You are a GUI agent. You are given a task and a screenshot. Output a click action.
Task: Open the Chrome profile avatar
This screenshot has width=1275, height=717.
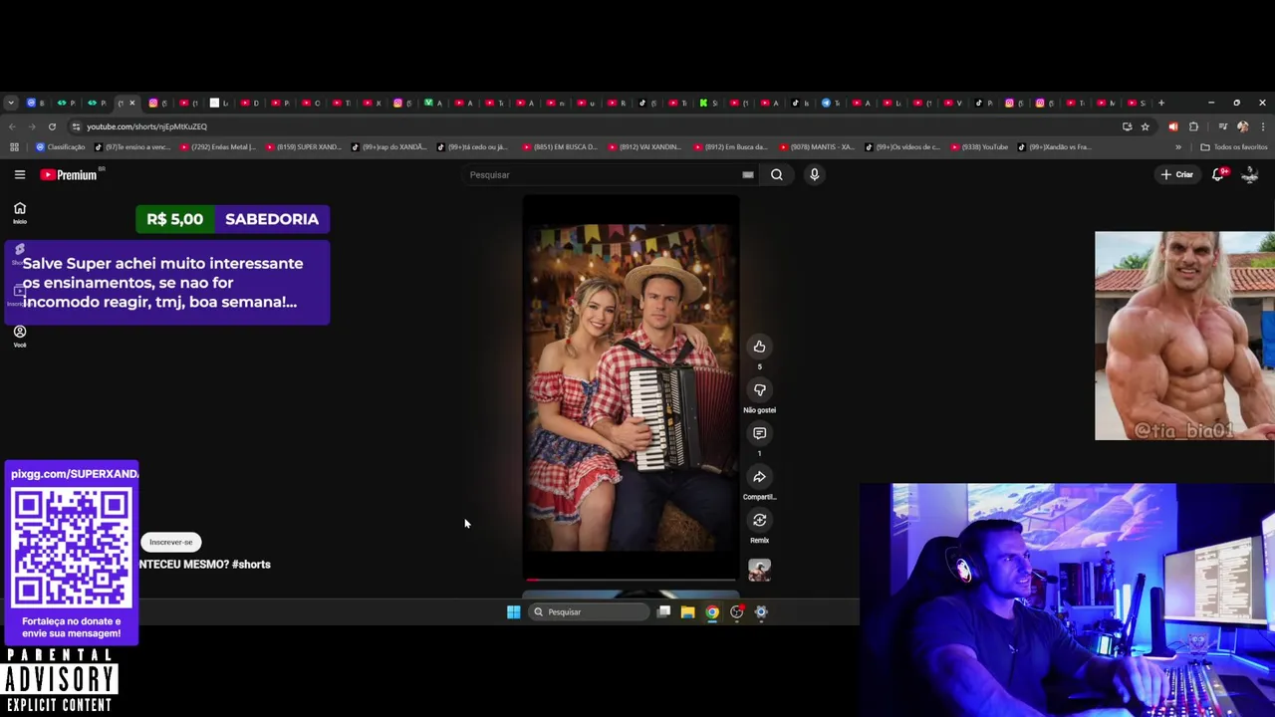pyautogui.click(x=1242, y=126)
